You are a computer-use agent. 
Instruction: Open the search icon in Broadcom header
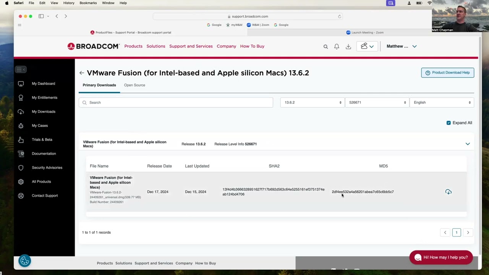pos(325,46)
